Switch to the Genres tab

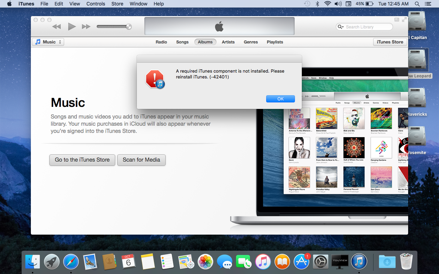tap(251, 42)
